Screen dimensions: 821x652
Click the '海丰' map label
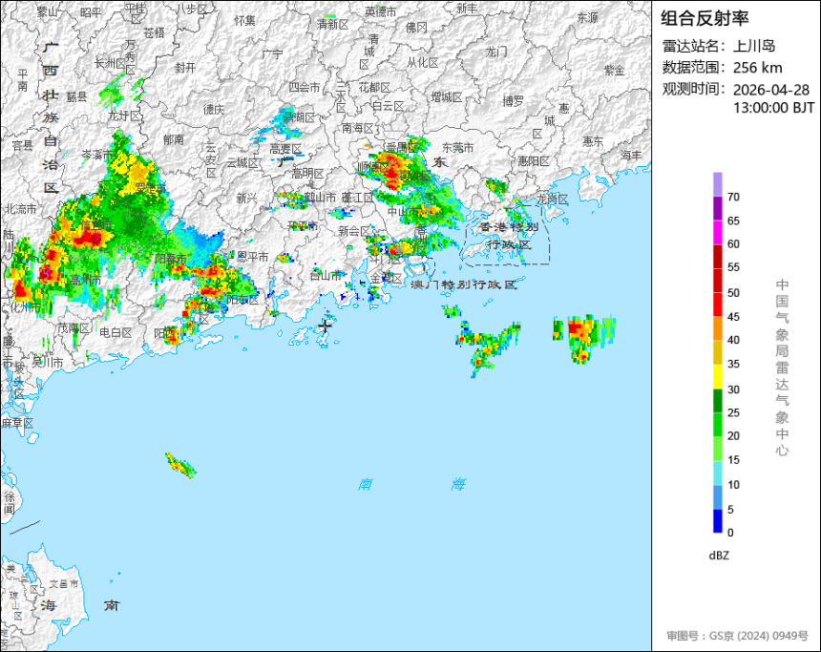click(x=630, y=155)
